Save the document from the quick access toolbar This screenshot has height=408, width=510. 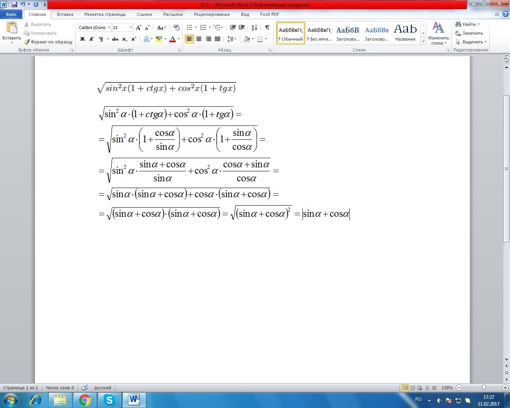point(14,4)
